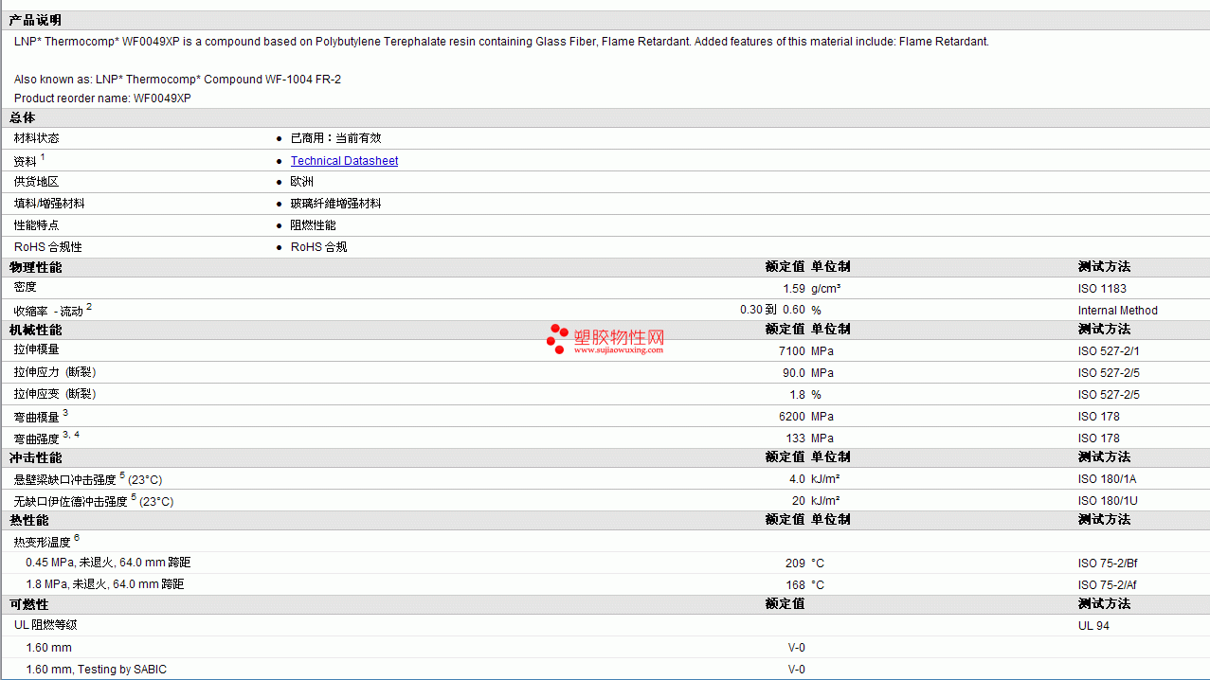
Task: Click the tensile strain value "1.8"
Action: (797, 395)
